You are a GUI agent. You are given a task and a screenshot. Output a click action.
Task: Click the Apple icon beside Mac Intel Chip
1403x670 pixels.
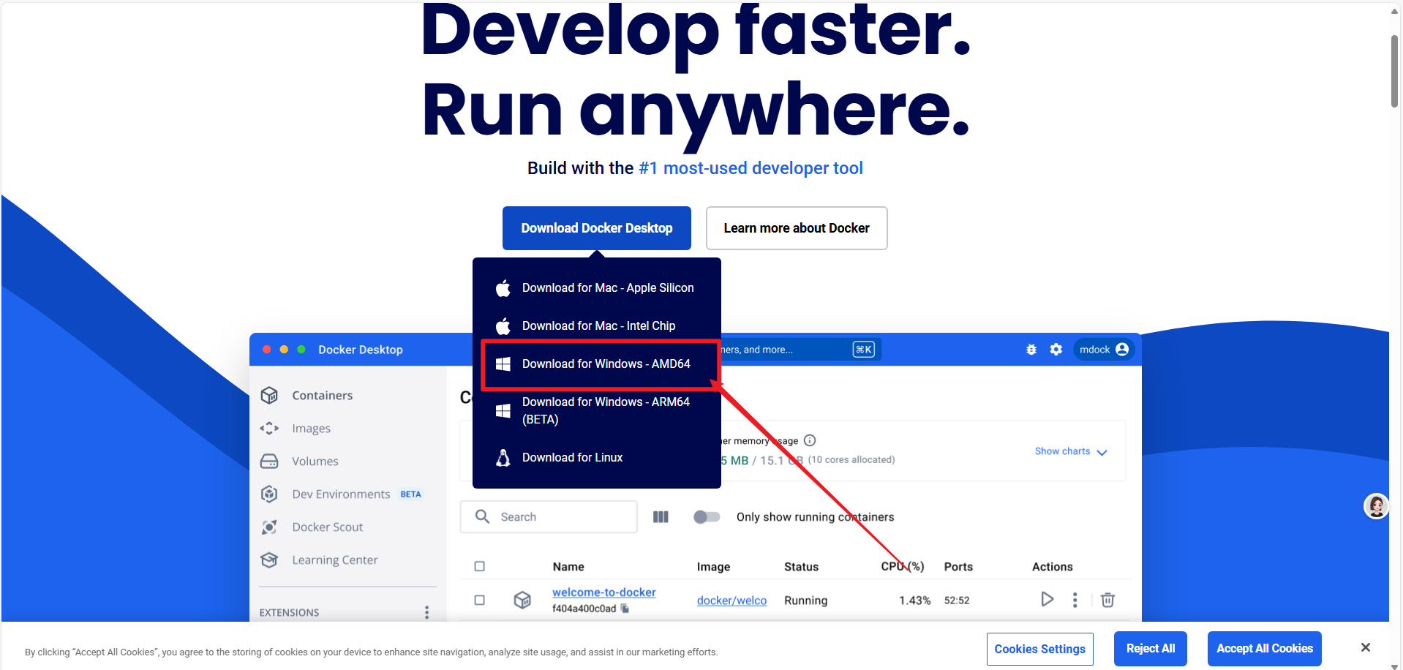(503, 325)
